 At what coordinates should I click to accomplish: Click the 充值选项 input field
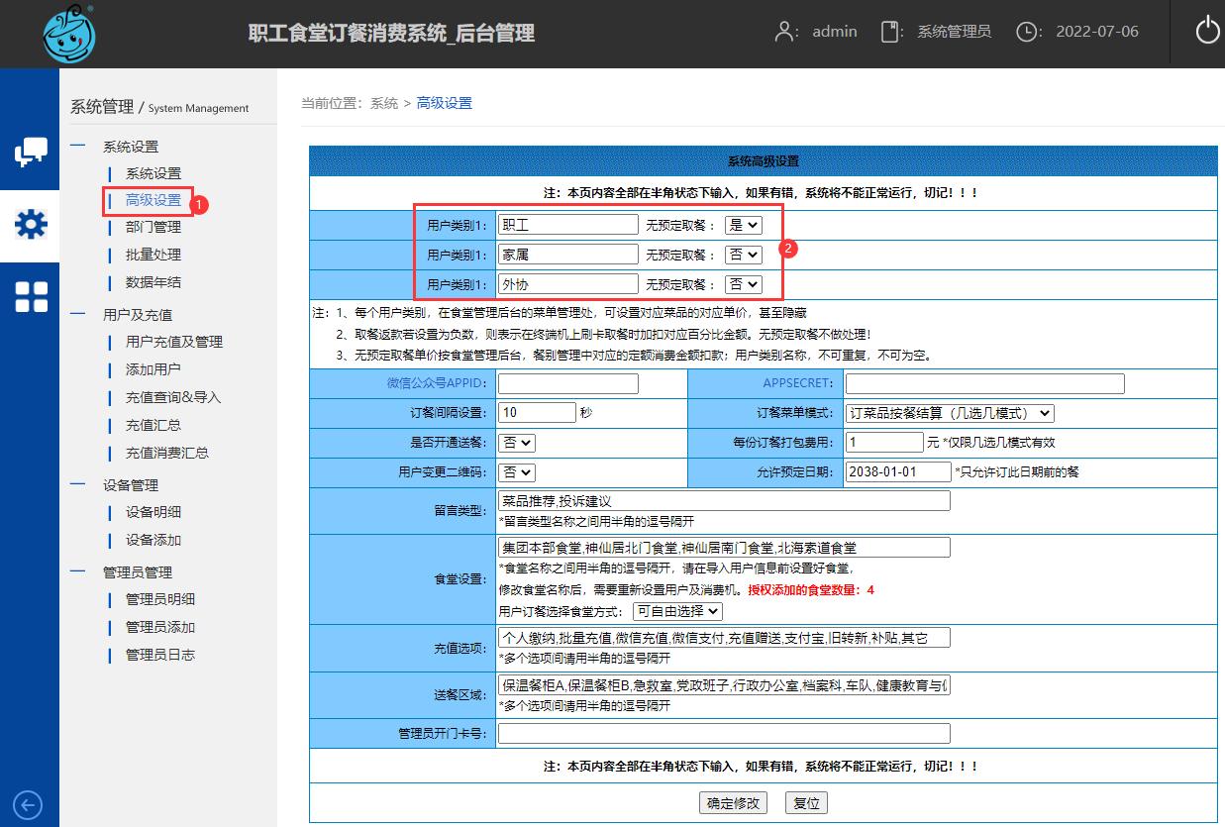(724, 638)
